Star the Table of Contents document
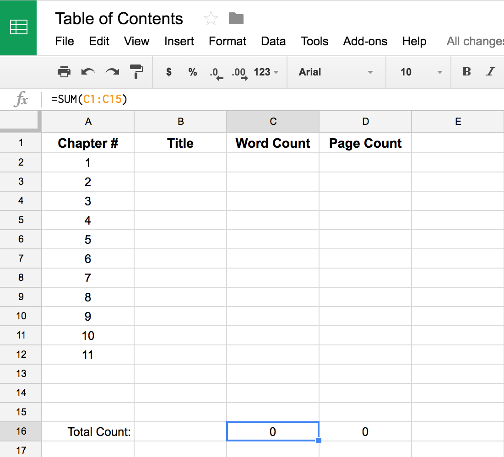 pyautogui.click(x=211, y=19)
